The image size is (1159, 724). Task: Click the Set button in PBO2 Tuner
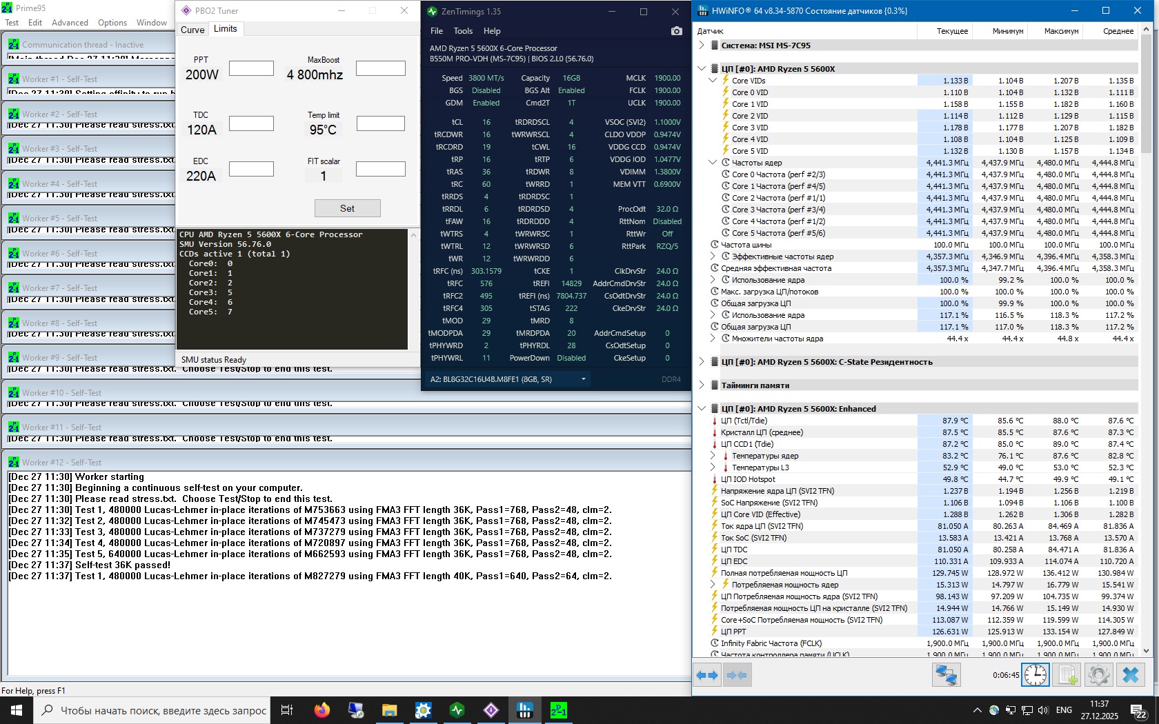347,208
